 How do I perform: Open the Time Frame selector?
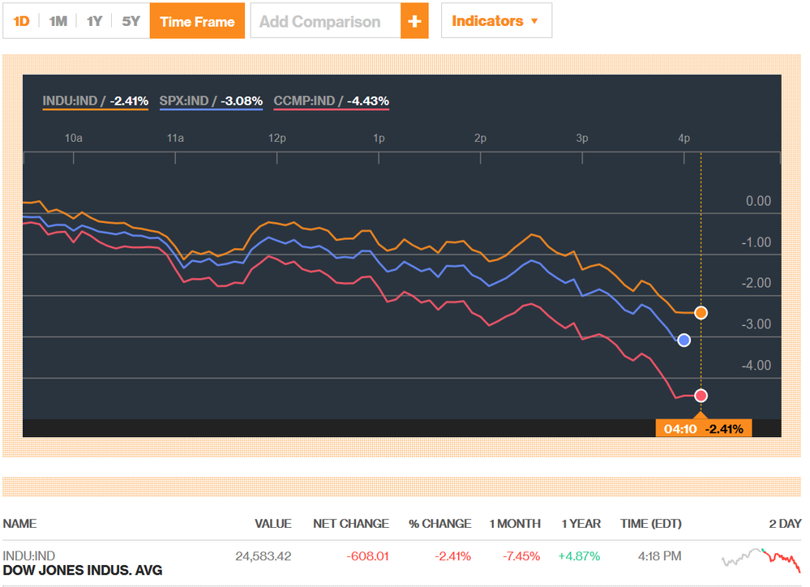(x=197, y=21)
